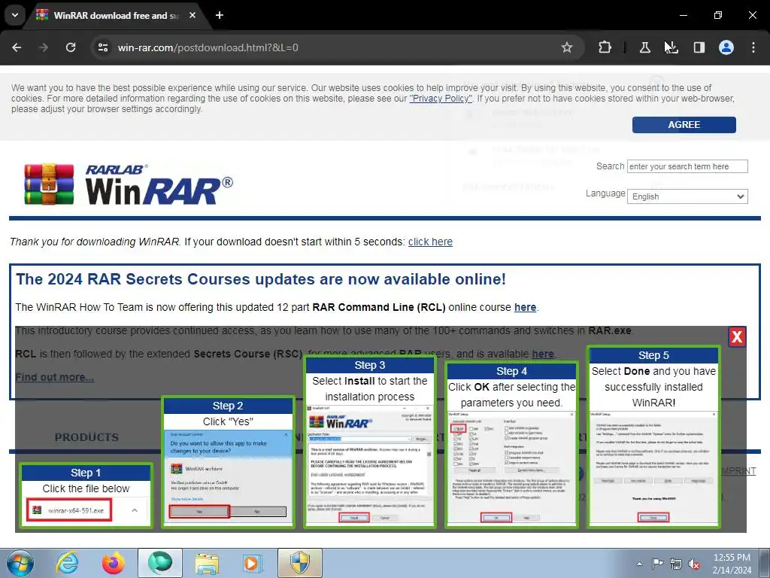Click the Step 4 OK parameters thumbnail
This screenshot has height=578, width=770.
pyautogui.click(x=511, y=446)
